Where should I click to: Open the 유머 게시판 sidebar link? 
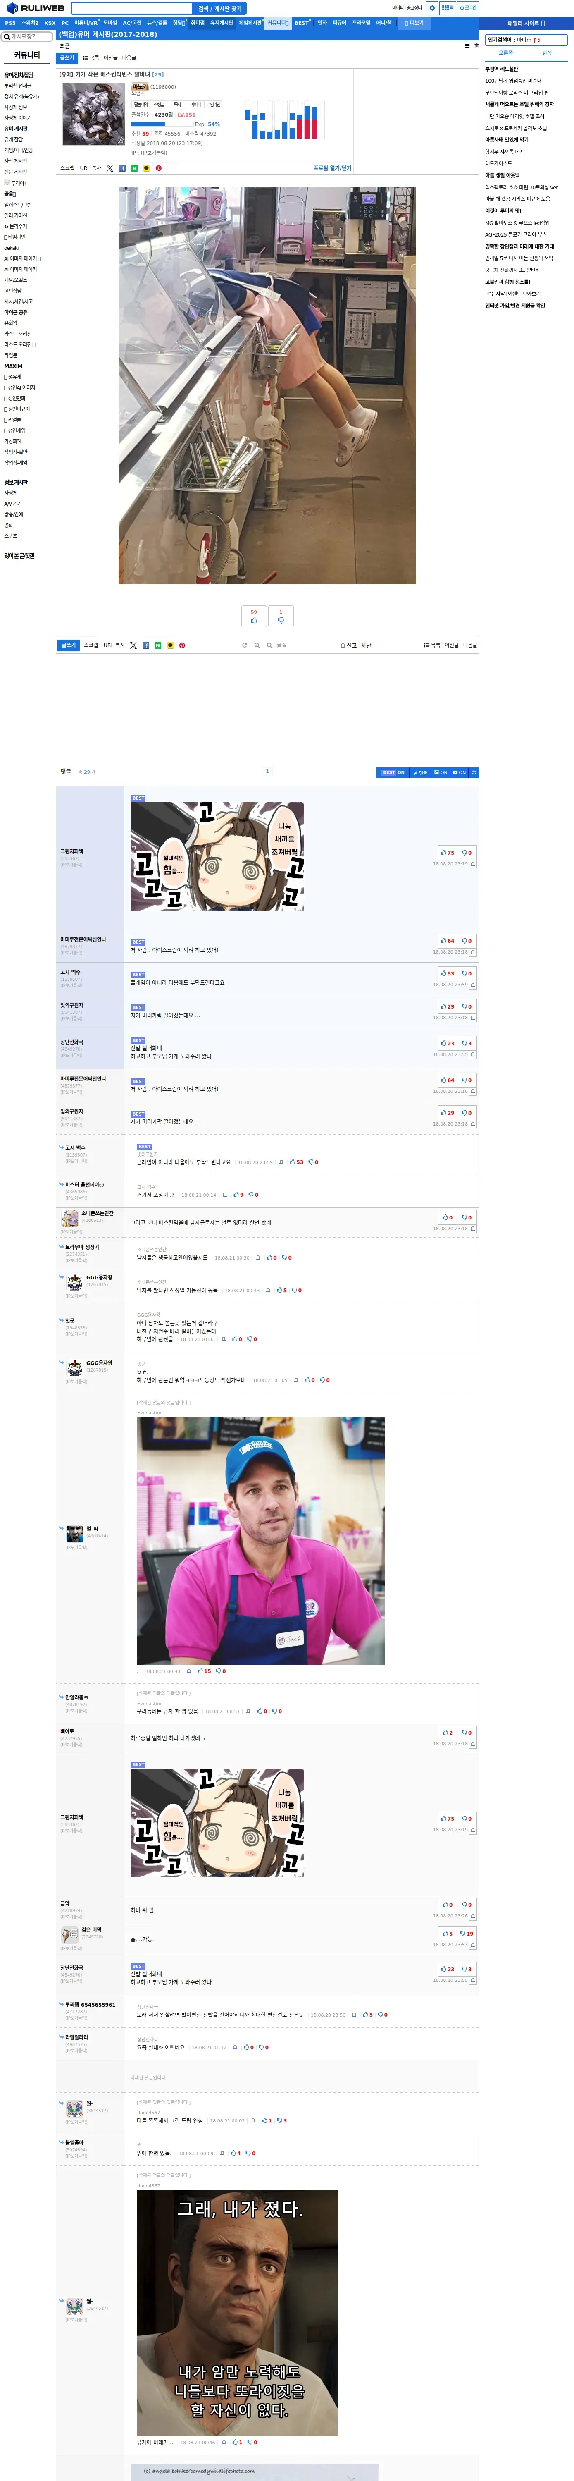coord(15,129)
